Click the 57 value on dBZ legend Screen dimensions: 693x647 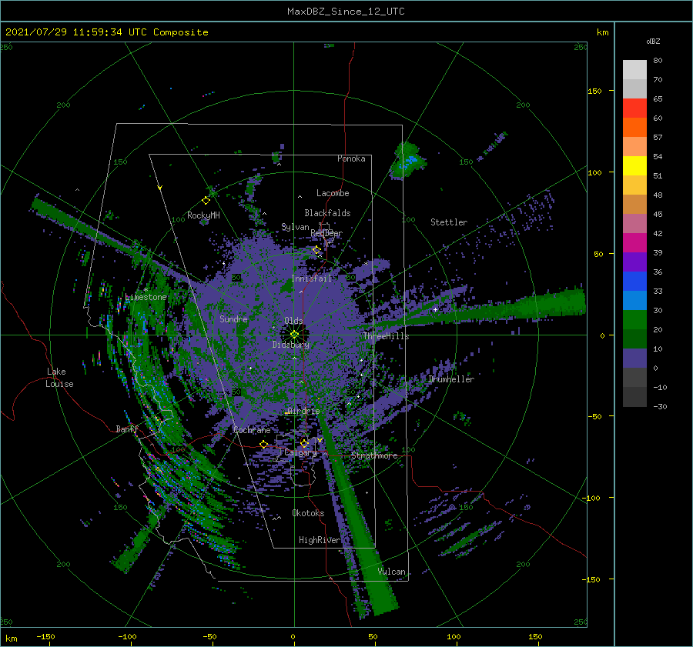(x=658, y=138)
